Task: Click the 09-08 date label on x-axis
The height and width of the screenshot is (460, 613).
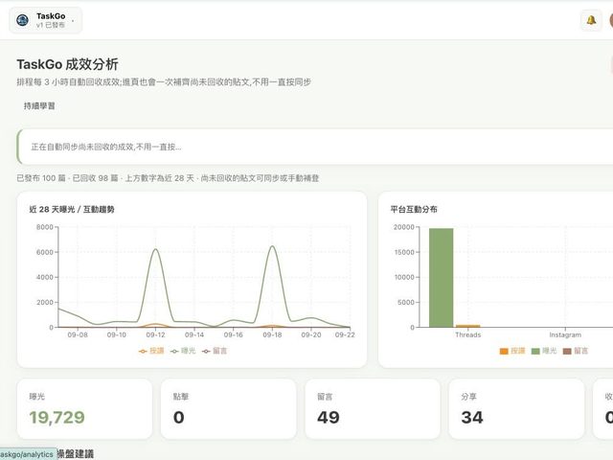Action: point(78,334)
